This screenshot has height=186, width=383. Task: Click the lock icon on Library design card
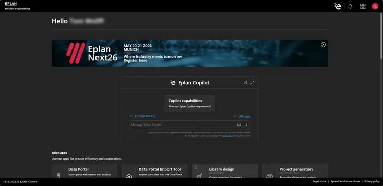pyautogui.click(x=196, y=167)
